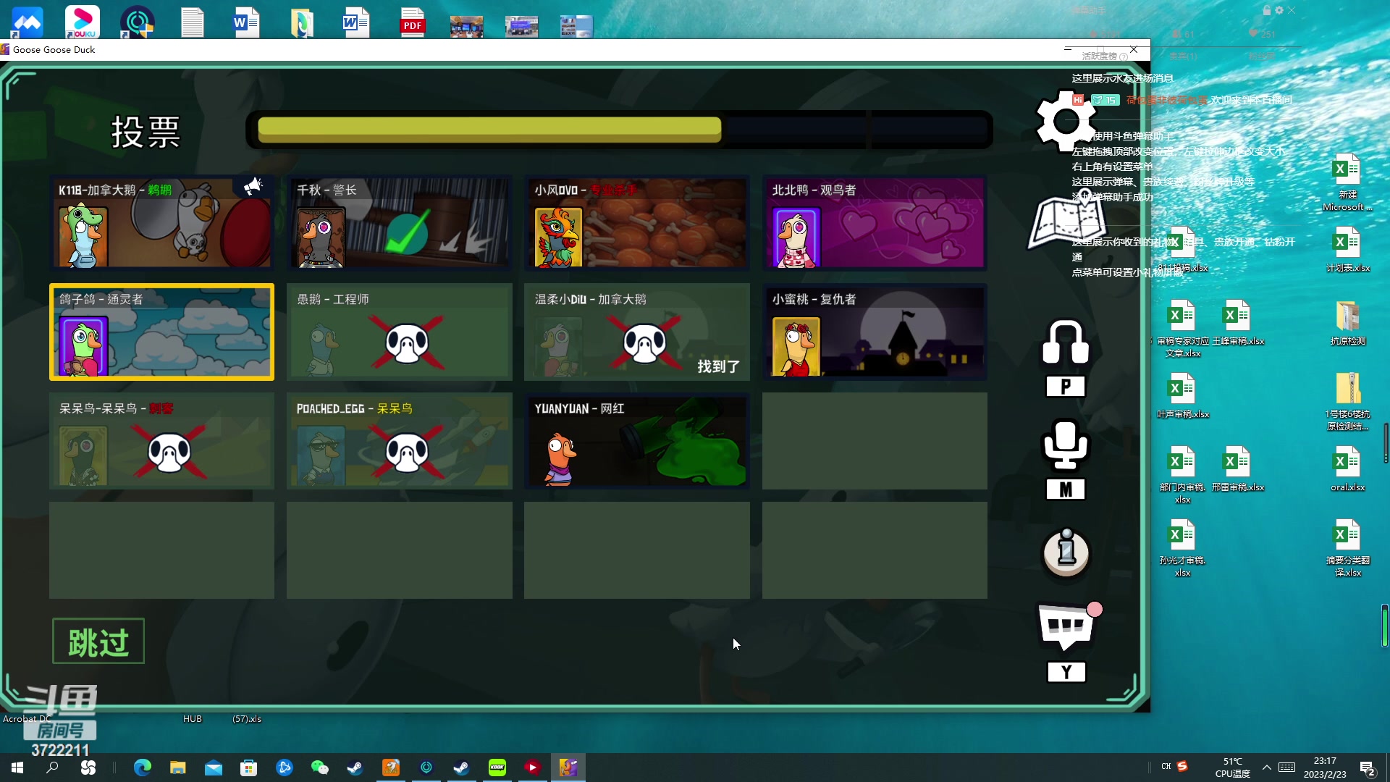Image resolution: width=1390 pixels, height=782 pixels.
Task: Click the megaphone icon on K118 card
Action: pos(253,186)
